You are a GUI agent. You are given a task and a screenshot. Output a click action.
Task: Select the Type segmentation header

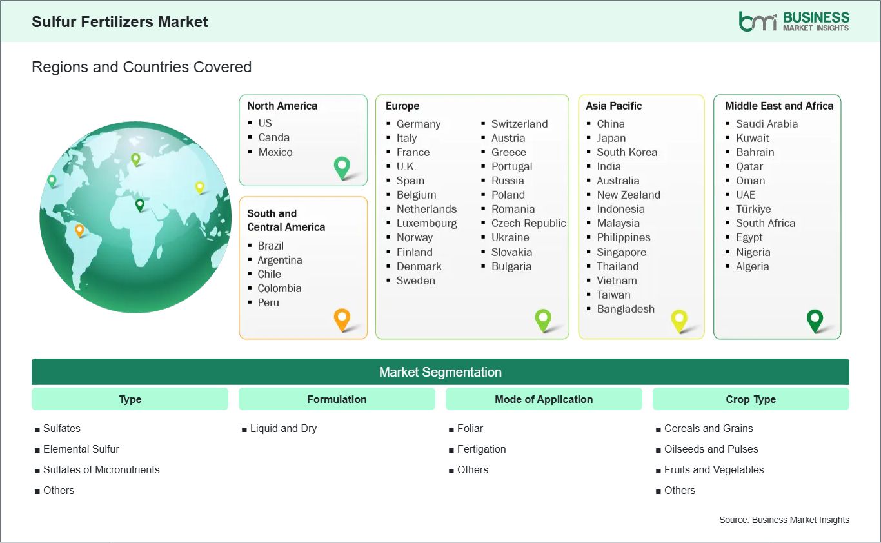(x=130, y=399)
